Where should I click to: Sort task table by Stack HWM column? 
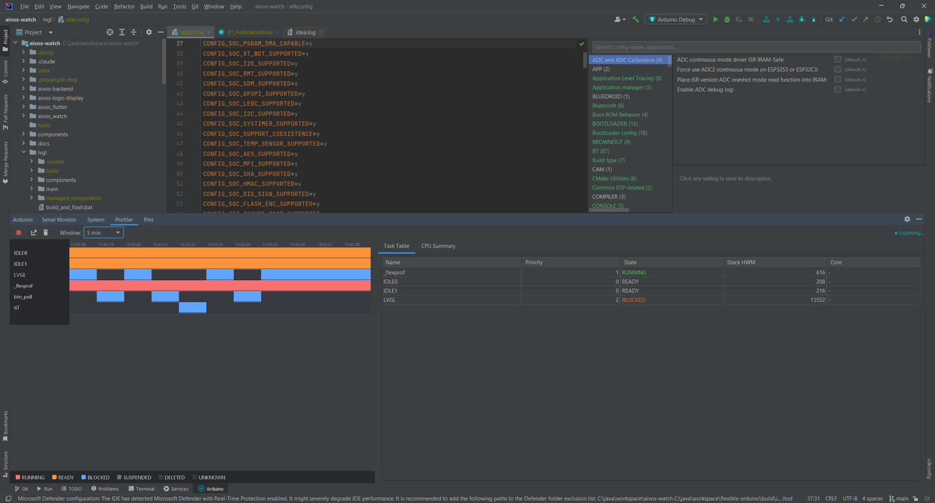[x=775, y=263]
